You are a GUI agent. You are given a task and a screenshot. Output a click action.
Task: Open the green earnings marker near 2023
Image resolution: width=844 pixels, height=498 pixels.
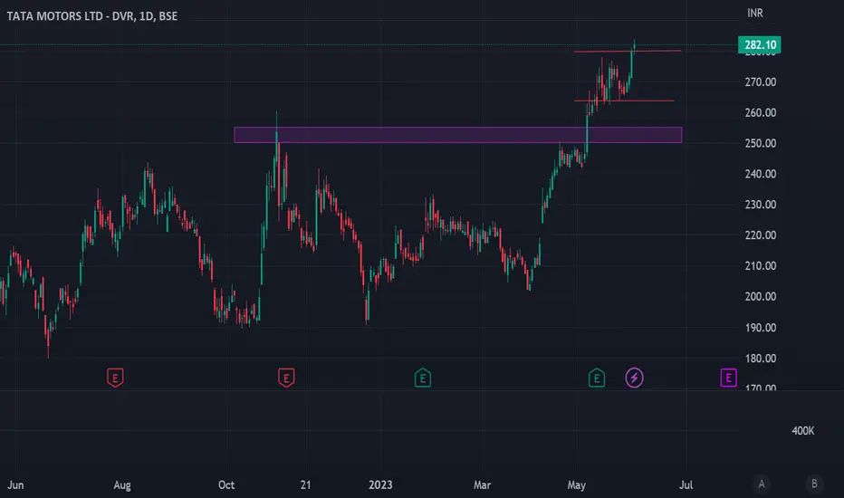423,378
